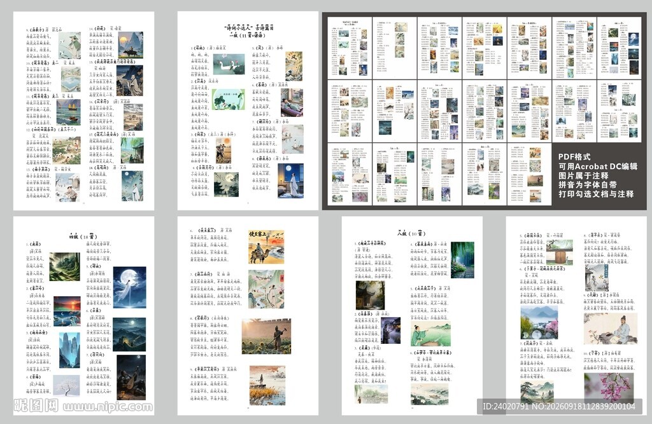Screen dimensions: 652x424
Task: Click the blue mountain peaks illustration
Action: 69,350
